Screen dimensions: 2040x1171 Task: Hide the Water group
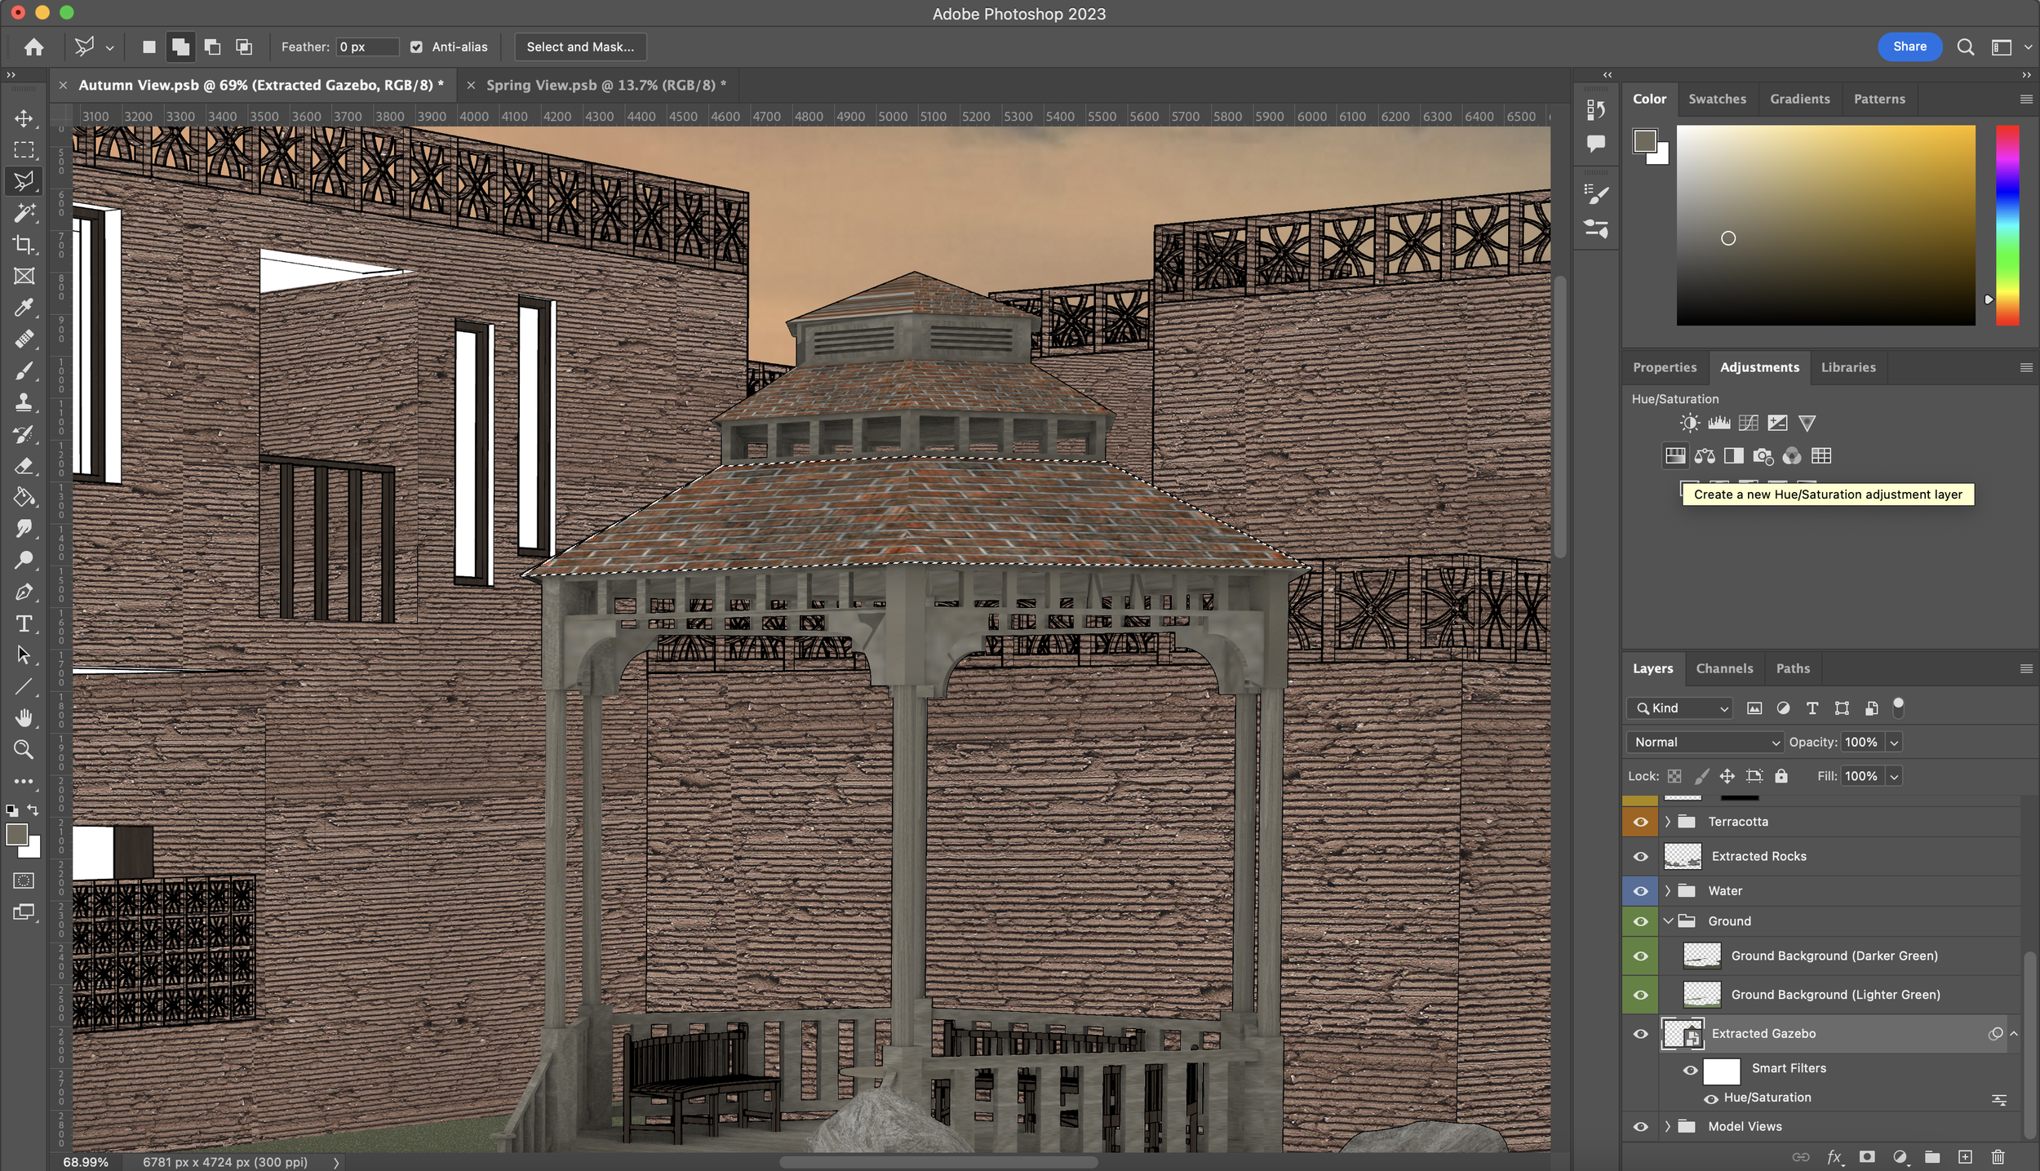pos(1640,891)
